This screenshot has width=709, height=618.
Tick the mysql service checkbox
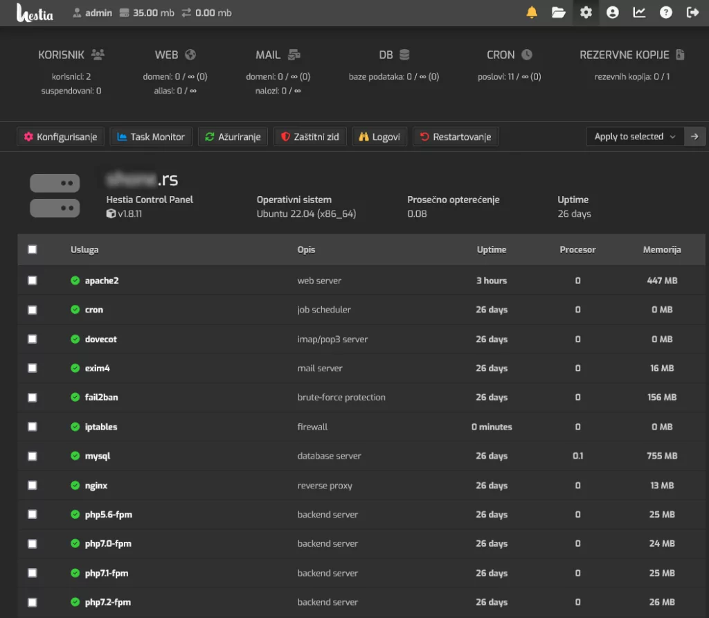(32, 456)
